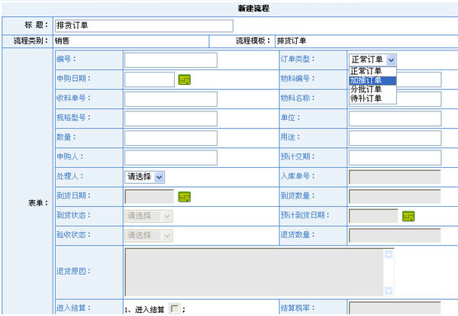458x316 pixels.
Task: Click into the 规格型号 field
Action: tap(171, 118)
